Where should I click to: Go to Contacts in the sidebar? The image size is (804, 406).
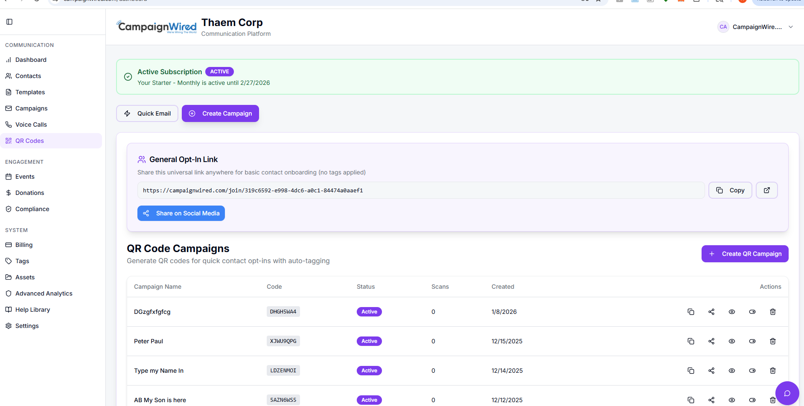(x=51, y=76)
